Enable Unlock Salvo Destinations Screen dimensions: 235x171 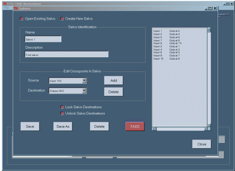(x=62, y=113)
